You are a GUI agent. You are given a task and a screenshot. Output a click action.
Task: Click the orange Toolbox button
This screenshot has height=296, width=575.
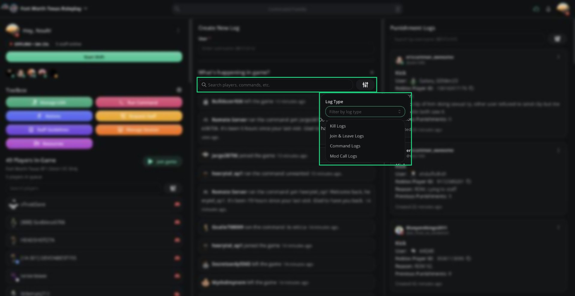point(139,130)
